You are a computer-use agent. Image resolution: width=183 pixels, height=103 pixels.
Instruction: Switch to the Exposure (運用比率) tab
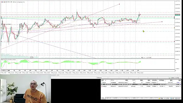tap(109, 98)
